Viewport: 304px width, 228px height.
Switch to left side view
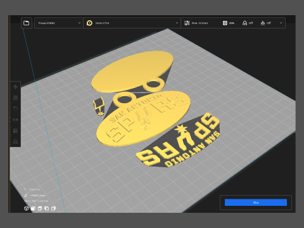pos(47,208)
